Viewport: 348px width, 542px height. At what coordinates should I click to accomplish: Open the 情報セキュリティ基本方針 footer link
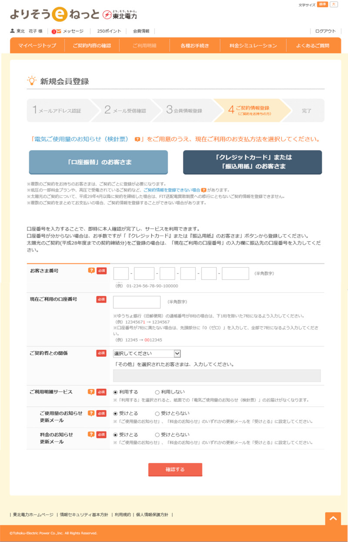click(84, 515)
